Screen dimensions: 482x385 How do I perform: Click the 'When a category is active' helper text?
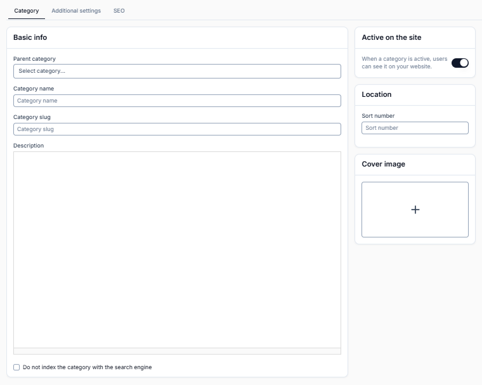point(404,63)
